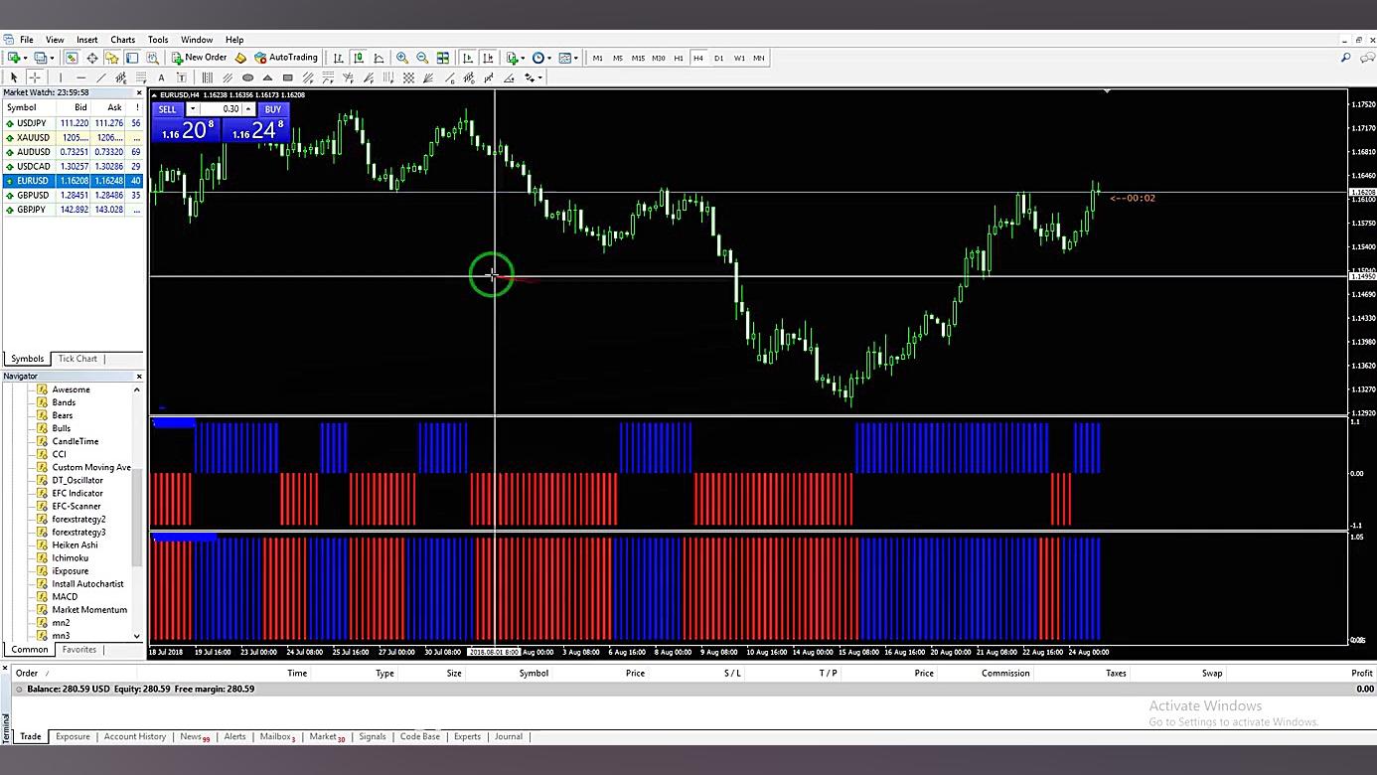Viewport: 1377px width, 775px height.
Task: Select the arrow Cursor tool
Action: 14,77
